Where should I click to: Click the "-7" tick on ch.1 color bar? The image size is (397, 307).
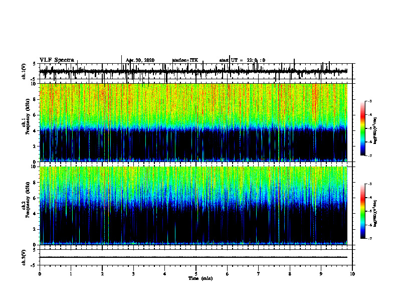tap(370, 156)
